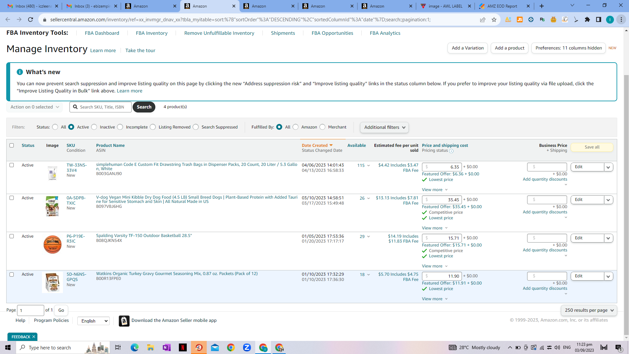The height and width of the screenshot is (354, 629).
Task: Select the Inactive status filter
Action: point(94,127)
